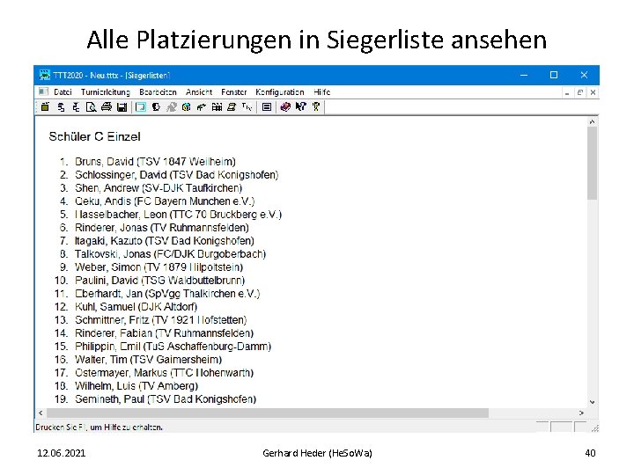
Task: Click entry 'Rinderer, Jonas'
Action: 162,228
